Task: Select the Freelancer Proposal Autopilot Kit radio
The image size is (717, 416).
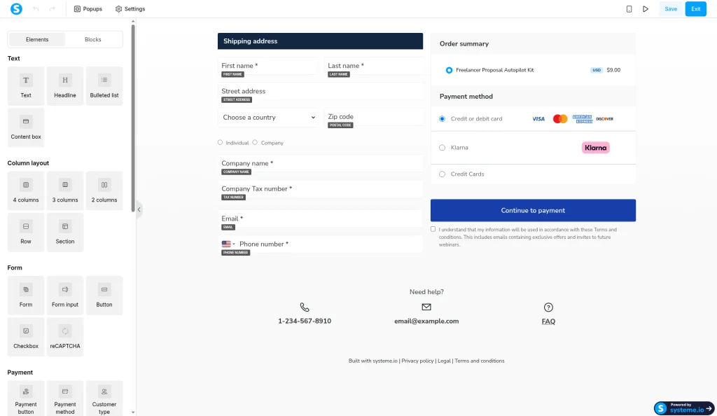Action: 449,71
